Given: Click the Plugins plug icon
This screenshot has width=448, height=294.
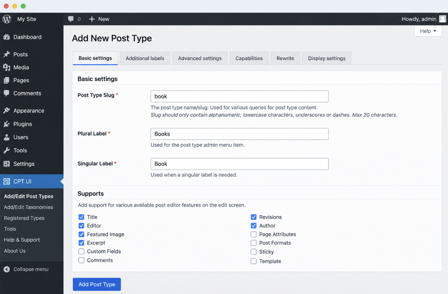Looking at the screenshot, I should 7,124.
